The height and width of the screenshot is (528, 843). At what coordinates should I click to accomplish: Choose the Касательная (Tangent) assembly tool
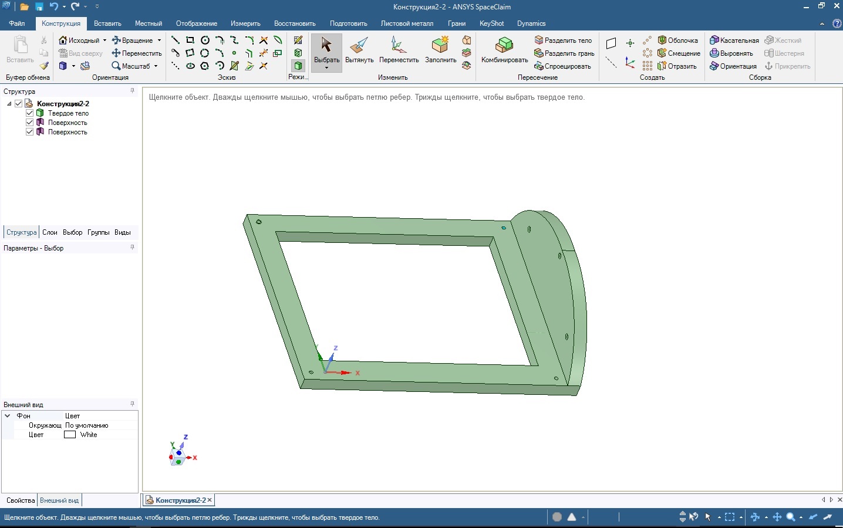click(x=734, y=40)
